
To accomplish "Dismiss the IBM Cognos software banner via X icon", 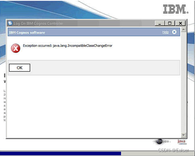I will (x=174, y=32).
